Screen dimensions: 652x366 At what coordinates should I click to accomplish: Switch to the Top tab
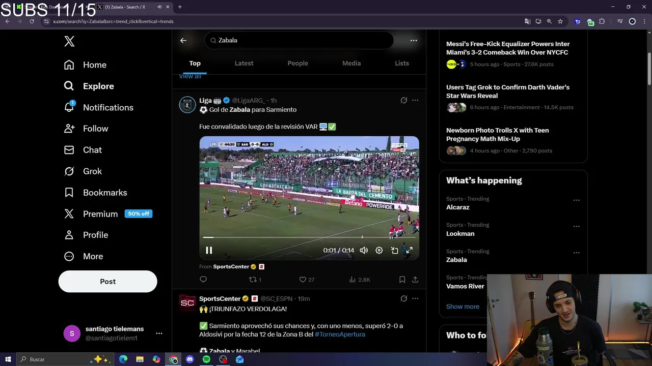pyautogui.click(x=195, y=63)
